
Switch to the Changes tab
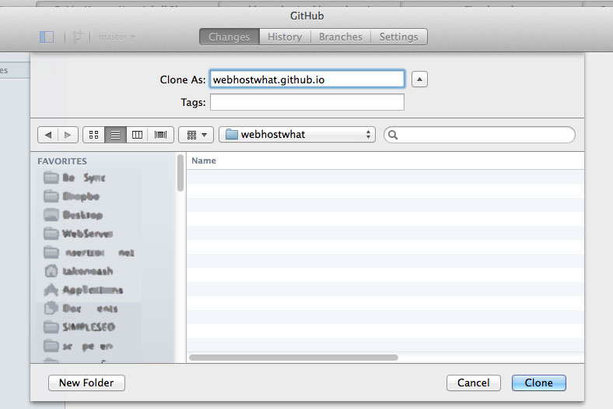coord(229,37)
